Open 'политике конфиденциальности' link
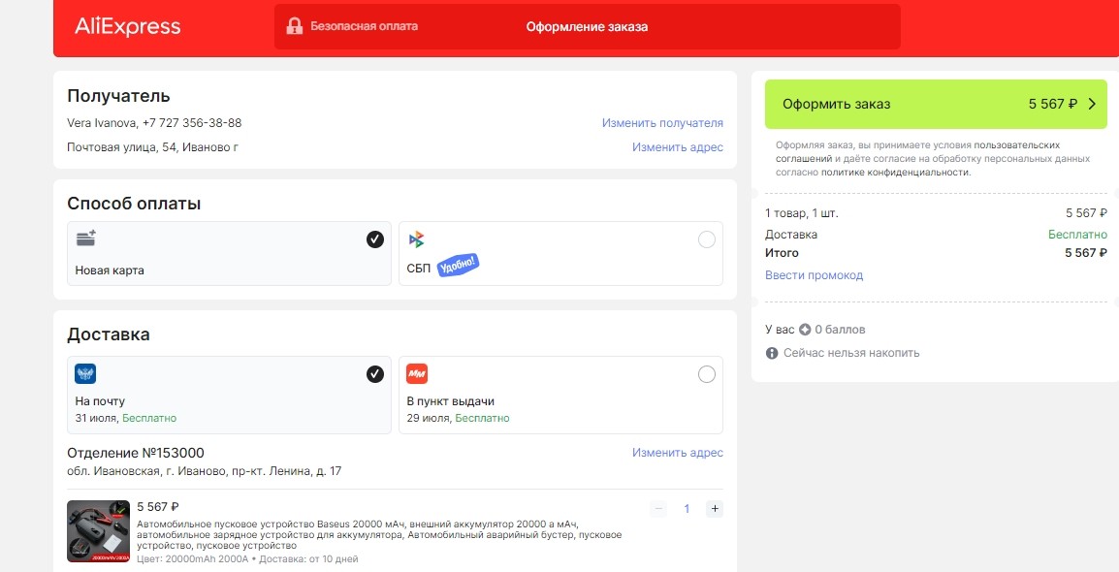This screenshot has height=572, width=1119. coord(895,172)
